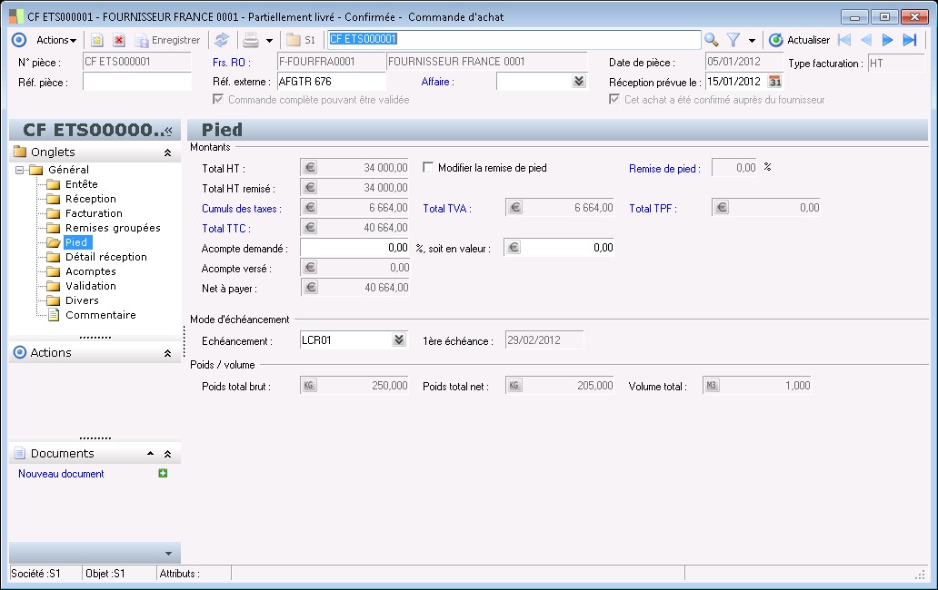Click the search field containing CF ETS000001

pos(514,39)
